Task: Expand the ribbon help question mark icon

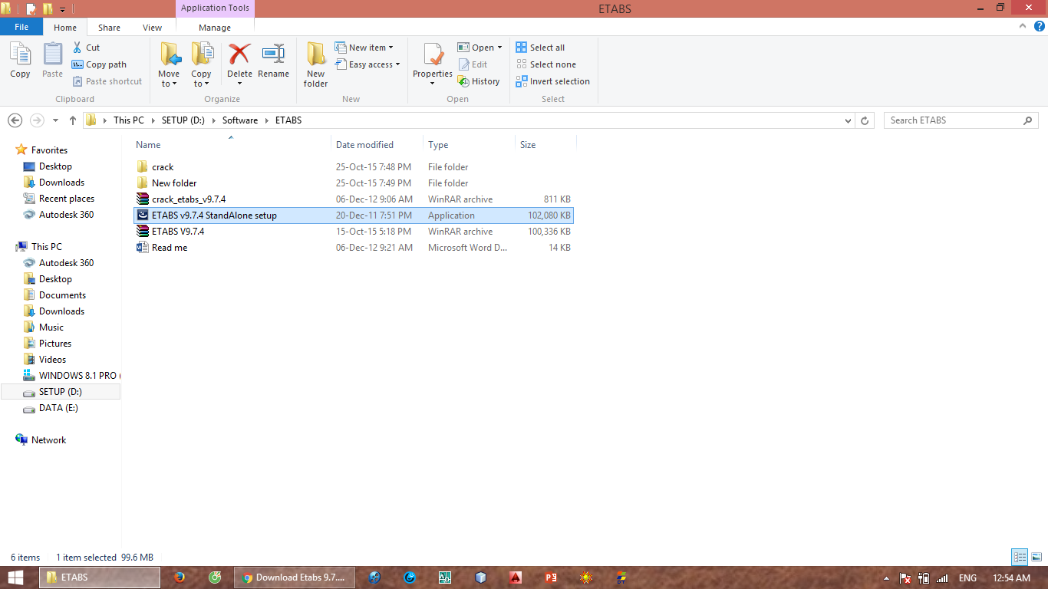Action: click(1038, 27)
